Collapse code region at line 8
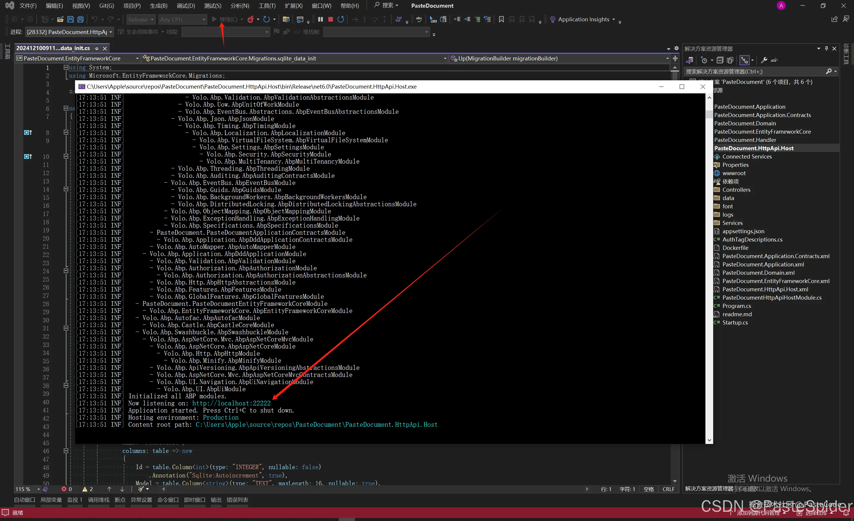The height and width of the screenshot is (521, 854). click(66, 132)
